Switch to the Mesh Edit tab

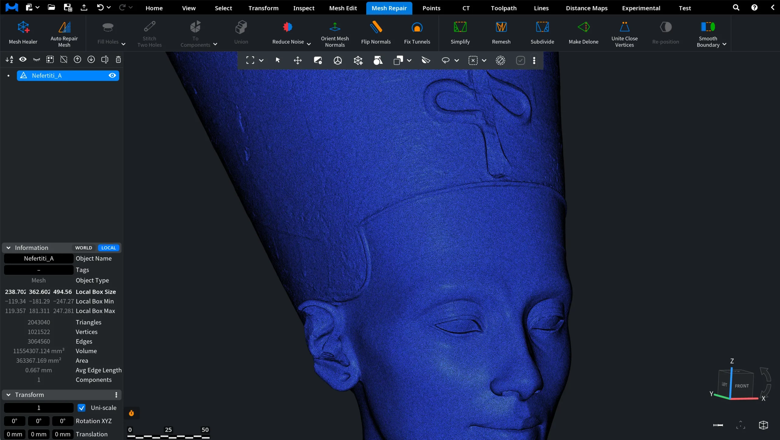[x=343, y=8]
